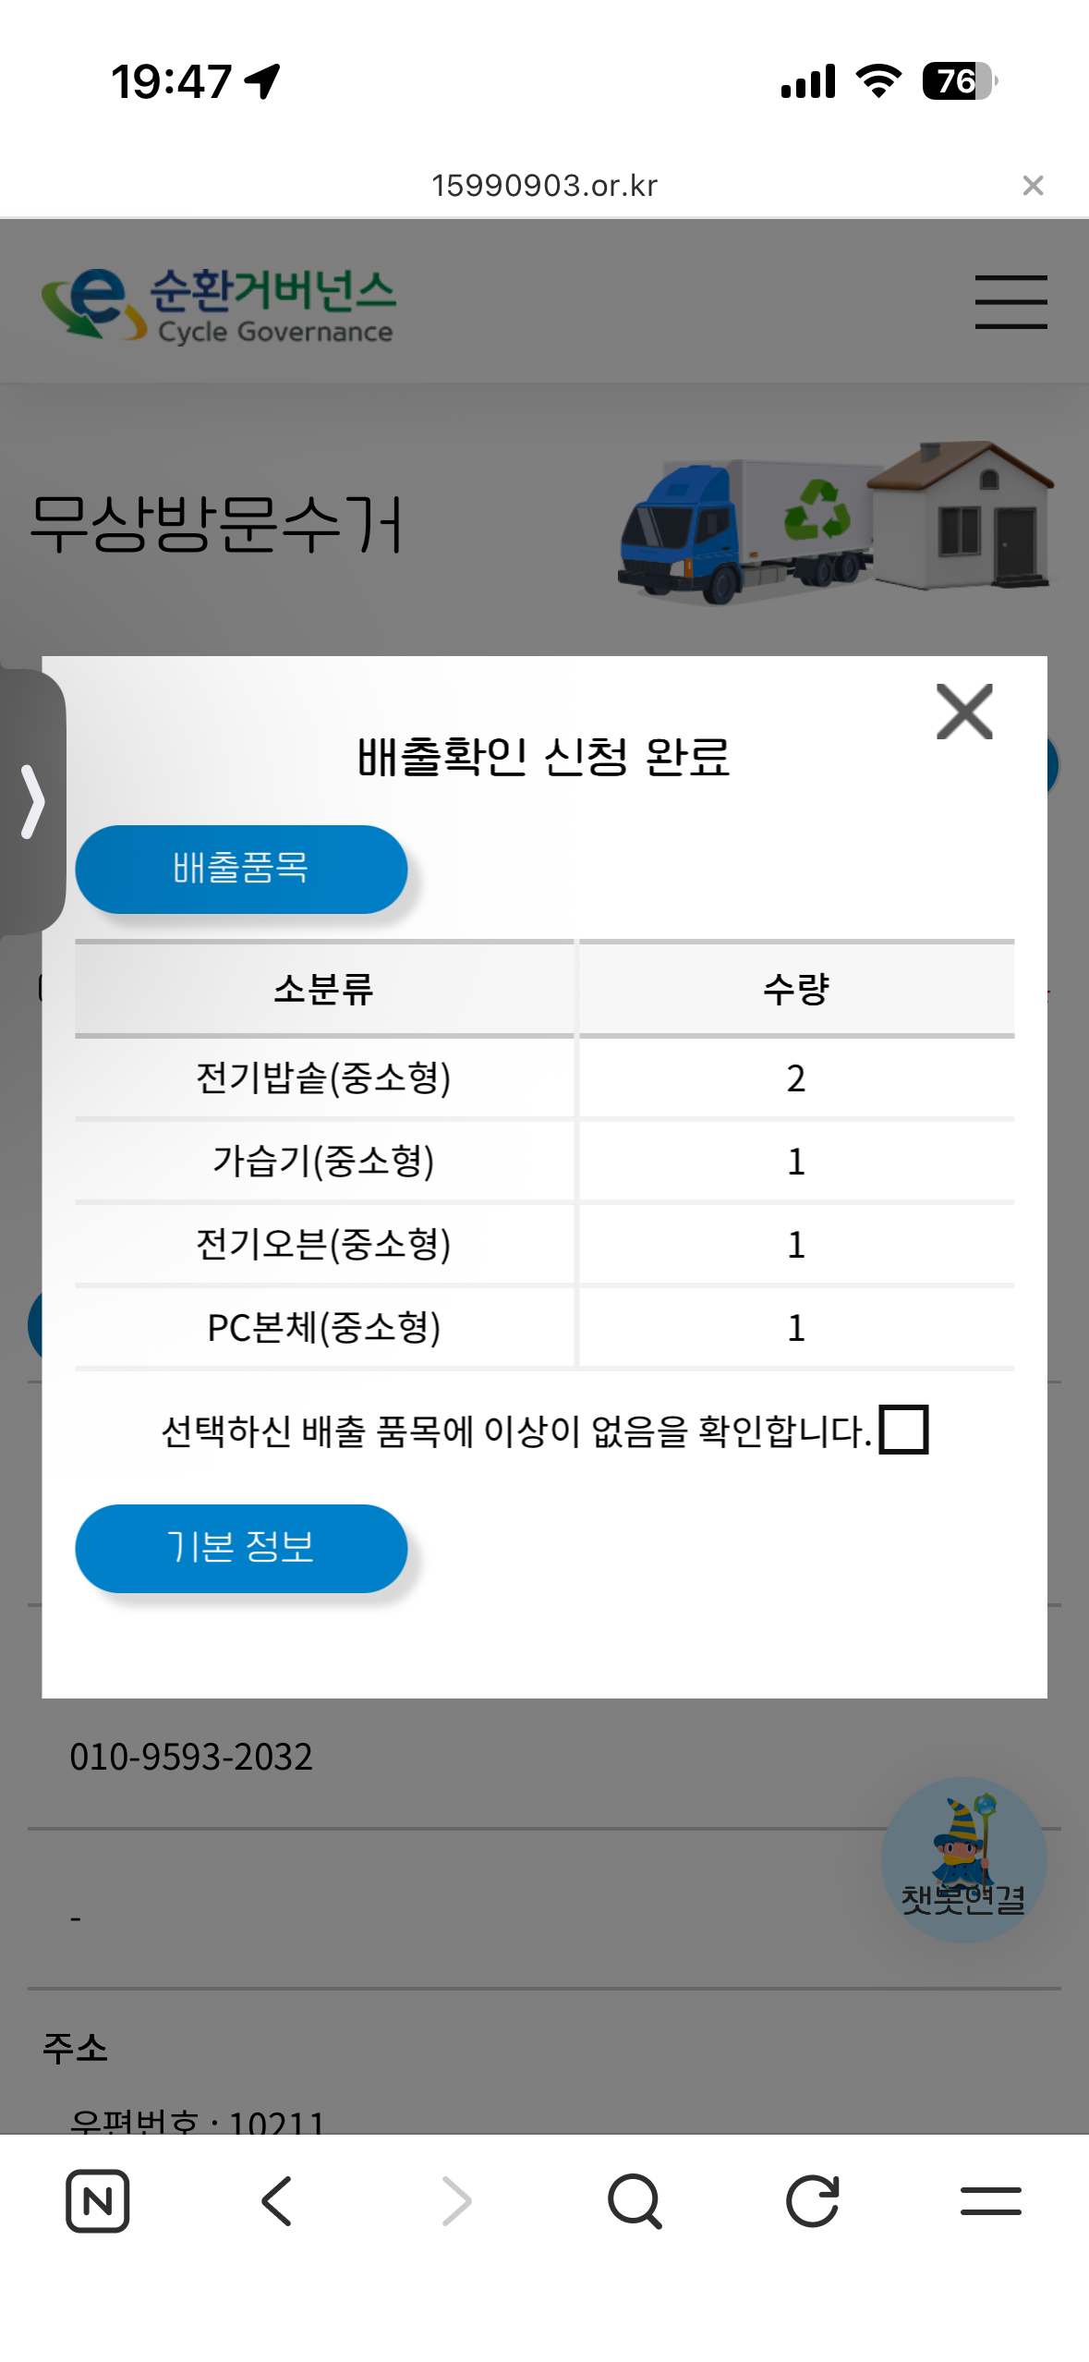
Task: Tap the truck and house banner image
Action: pyautogui.click(x=834, y=522)
